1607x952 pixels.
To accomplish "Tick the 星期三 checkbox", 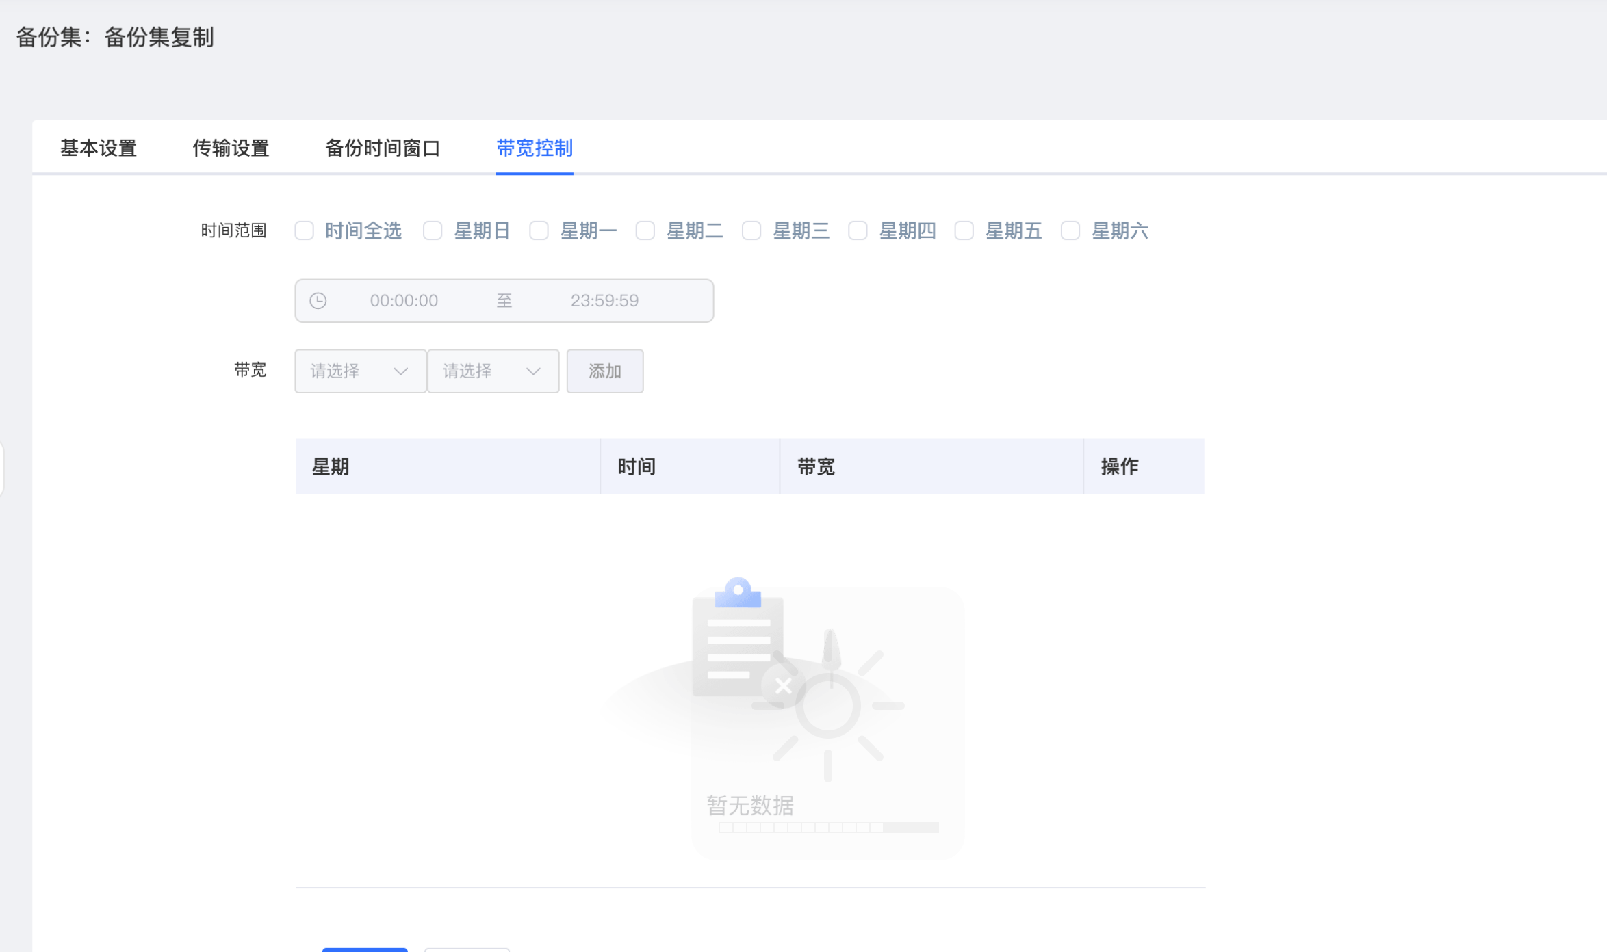I will point(751,231).
